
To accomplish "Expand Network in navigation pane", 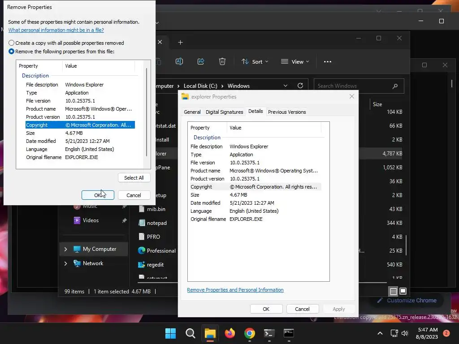I will [65, 263].
